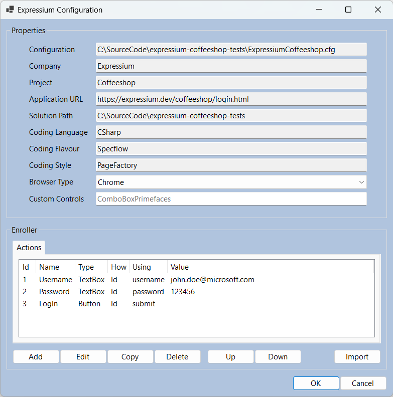Viewport: 393px width, 397px height.
Task: Click the Expressium app icon in title bar
Action: click(x=10, y=10)
